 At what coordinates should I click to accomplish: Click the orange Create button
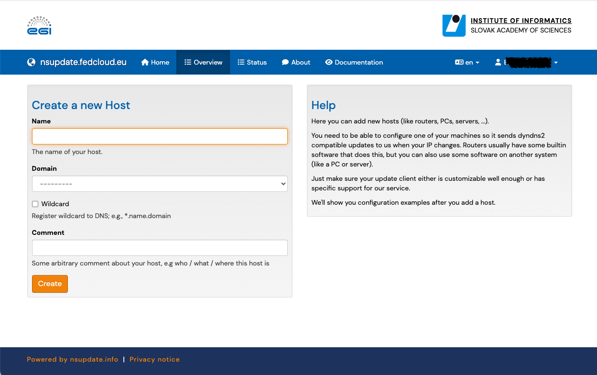[50, 284]
